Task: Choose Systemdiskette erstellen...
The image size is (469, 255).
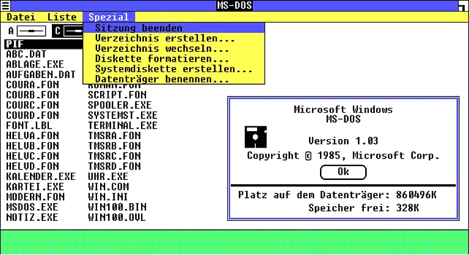Action: point(174,69)
